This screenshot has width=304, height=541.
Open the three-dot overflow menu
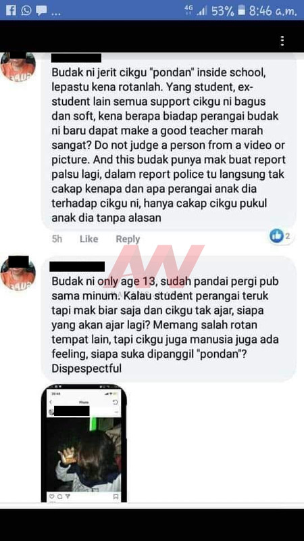(282, 41)
